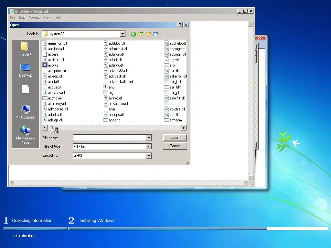This screenshot has width=331, height=248.
Task: Expand the File name dropdown arrow
Action: coord(149,138)
